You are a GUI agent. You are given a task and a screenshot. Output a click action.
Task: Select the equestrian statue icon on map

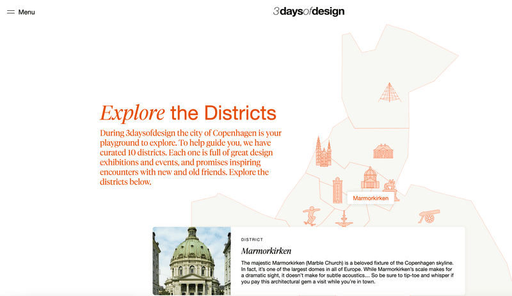[390, 186]
